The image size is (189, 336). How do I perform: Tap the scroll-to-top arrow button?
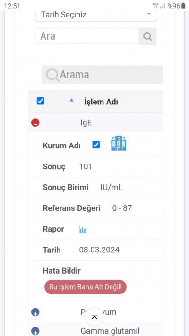point(94,317)
